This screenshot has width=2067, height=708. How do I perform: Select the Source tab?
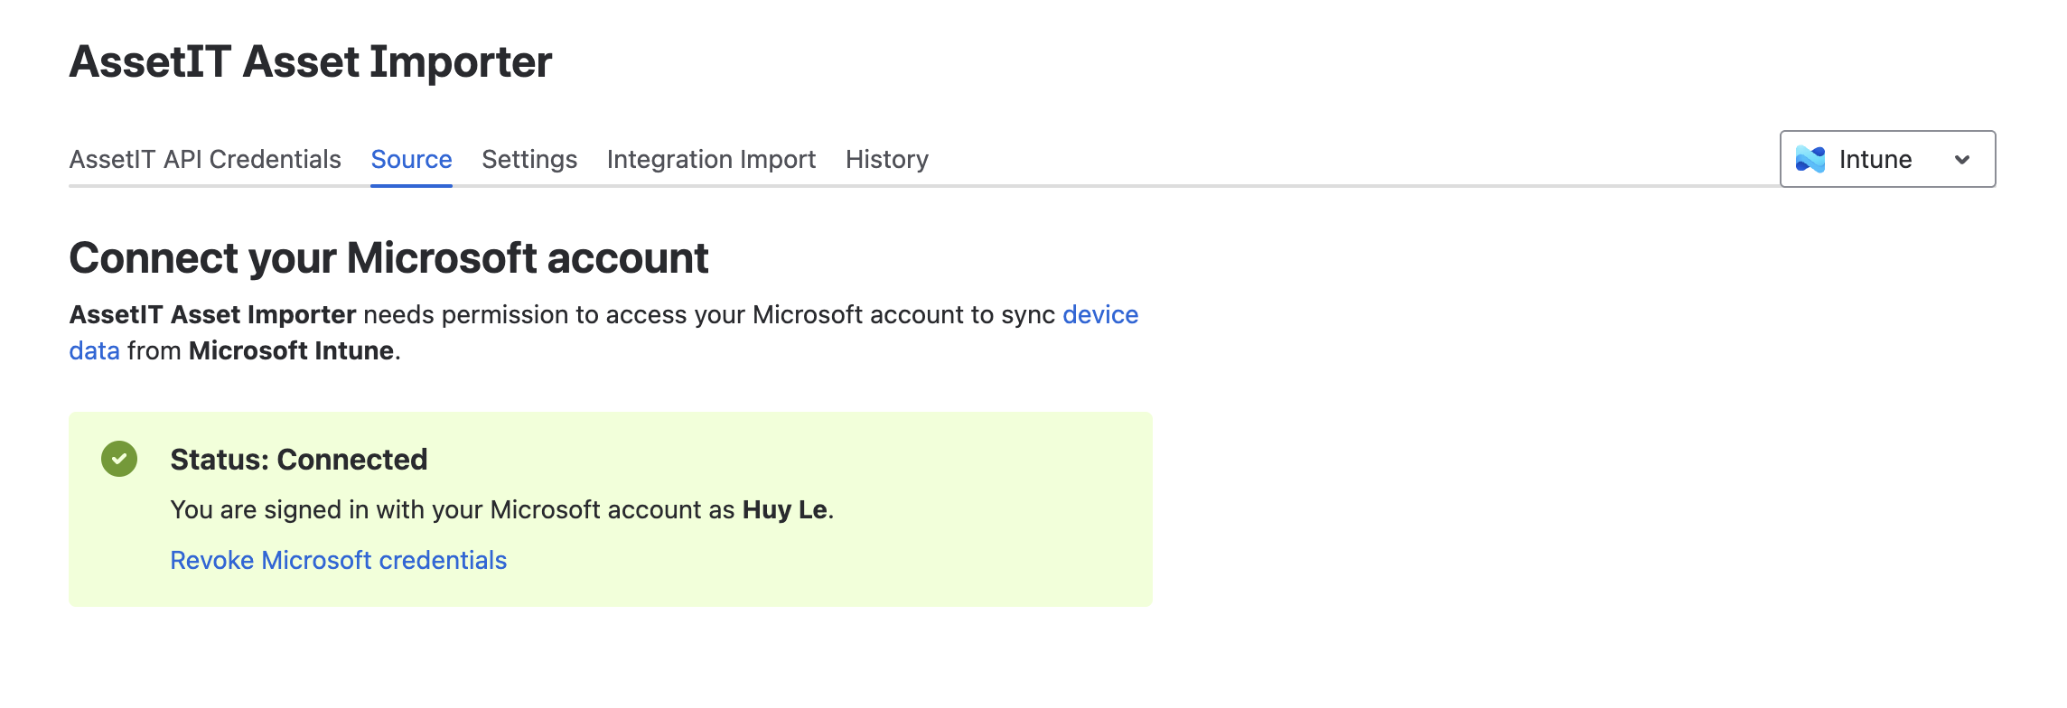pos(411,159)
